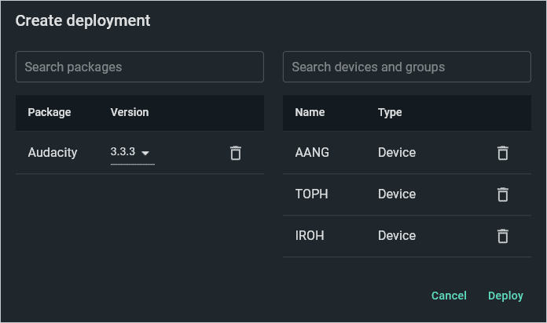547x323 pixels.
Task: Choose the TOPH device name
Action: tap(311, 194)
